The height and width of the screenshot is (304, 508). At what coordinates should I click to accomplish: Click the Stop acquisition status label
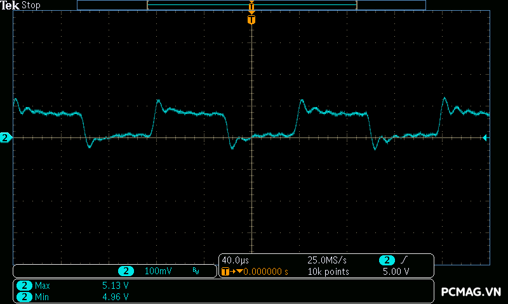pyautogui.click(x=31, y=5)
